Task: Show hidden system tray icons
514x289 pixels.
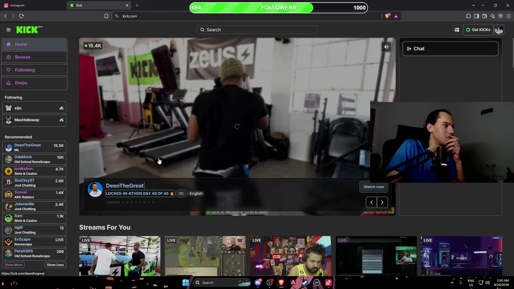Action: 452,283
